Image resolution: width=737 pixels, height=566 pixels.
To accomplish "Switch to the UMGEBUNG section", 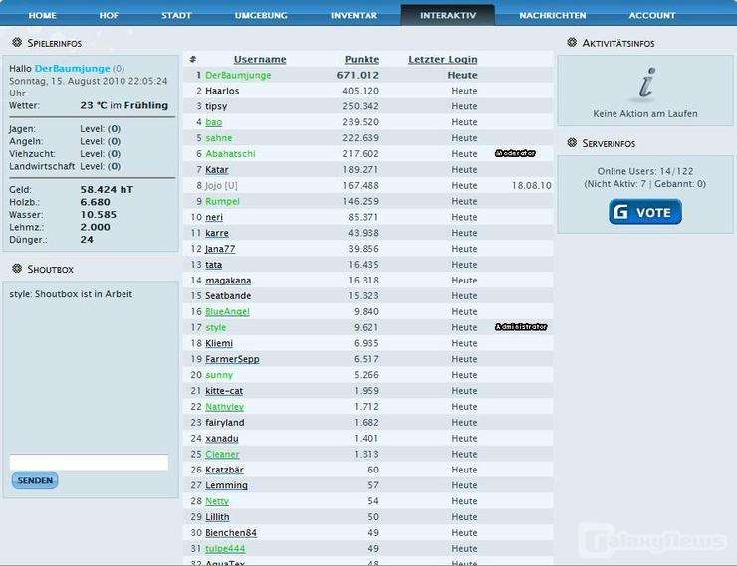I will point(261,16).
